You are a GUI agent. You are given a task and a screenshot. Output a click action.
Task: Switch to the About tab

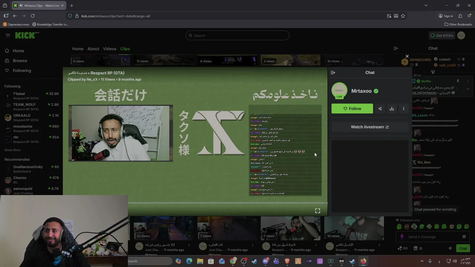click(x=93, y=49)
